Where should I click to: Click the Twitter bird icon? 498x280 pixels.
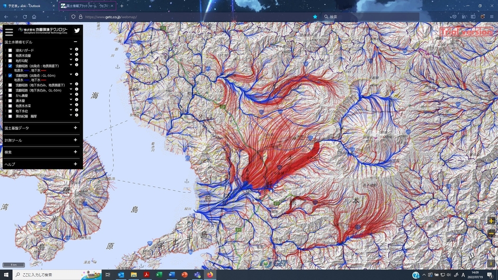77,31
